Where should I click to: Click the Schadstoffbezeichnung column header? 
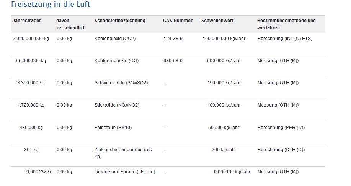click(120, 21)
